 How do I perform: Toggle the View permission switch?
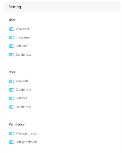(11, 133)
